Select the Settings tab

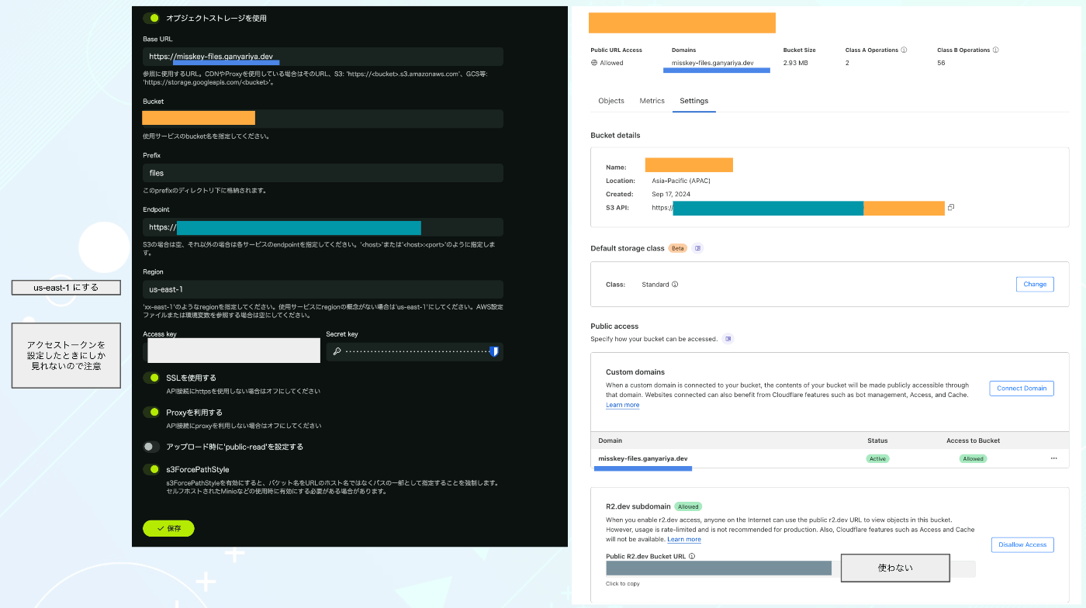tap(694, 101)
